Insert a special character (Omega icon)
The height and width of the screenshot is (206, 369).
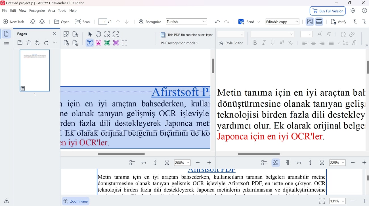pos(343,34)
